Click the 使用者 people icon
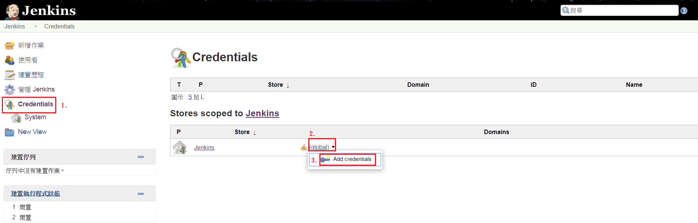 click(10, 60)
